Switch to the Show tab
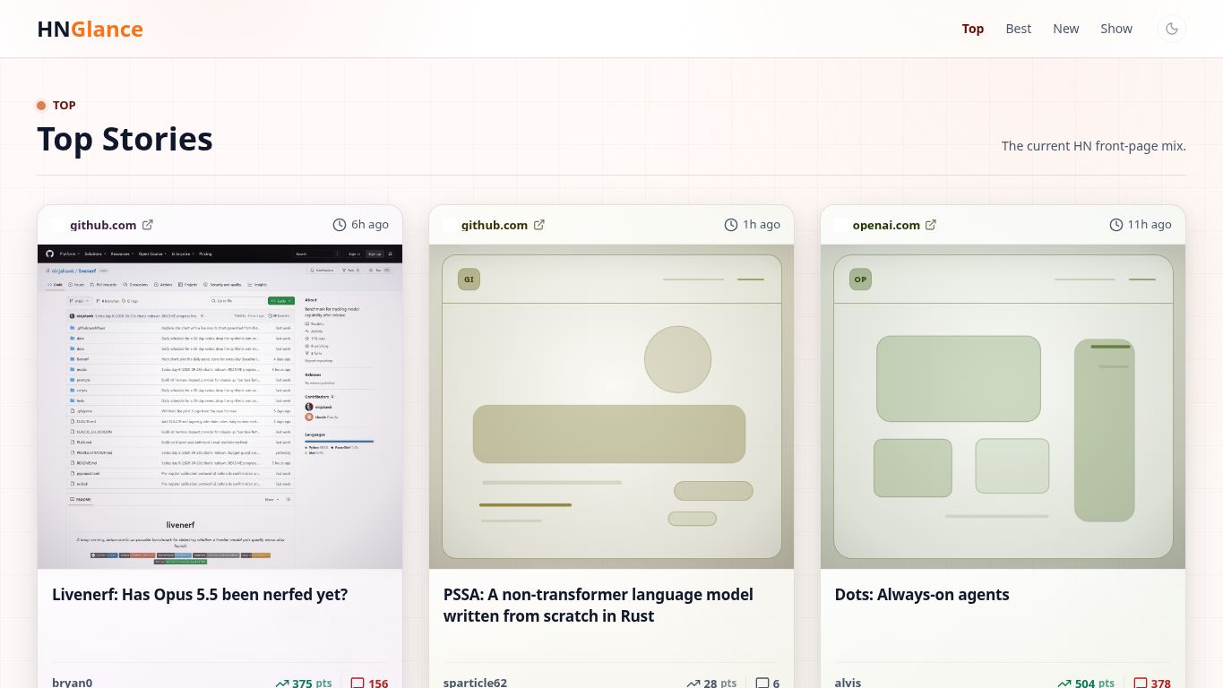The height and width of the screenshot is (688, 1223). 1116,29
